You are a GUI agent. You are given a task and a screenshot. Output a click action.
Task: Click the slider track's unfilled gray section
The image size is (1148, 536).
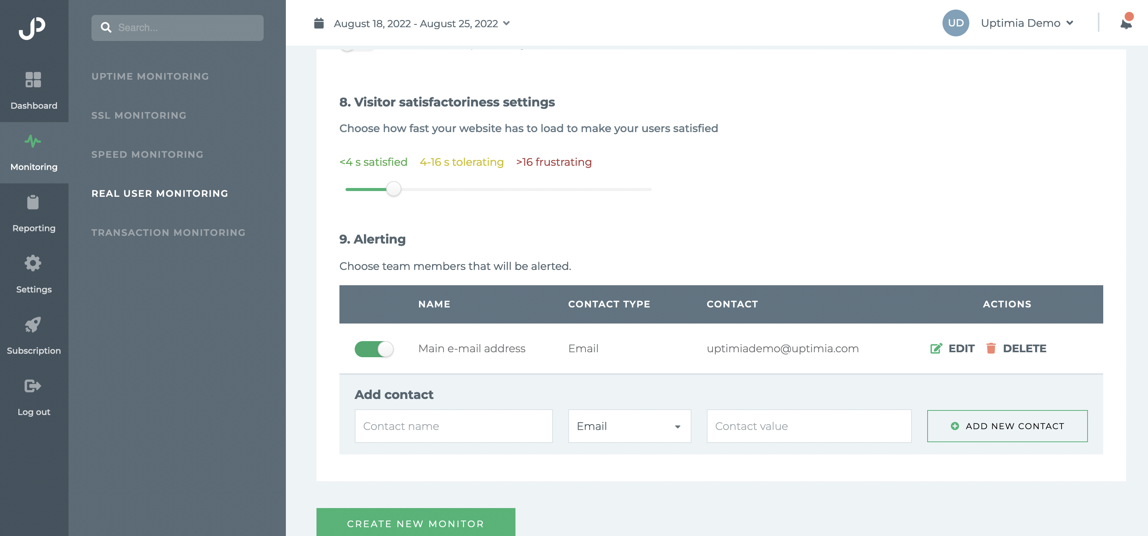pos(526,190)
